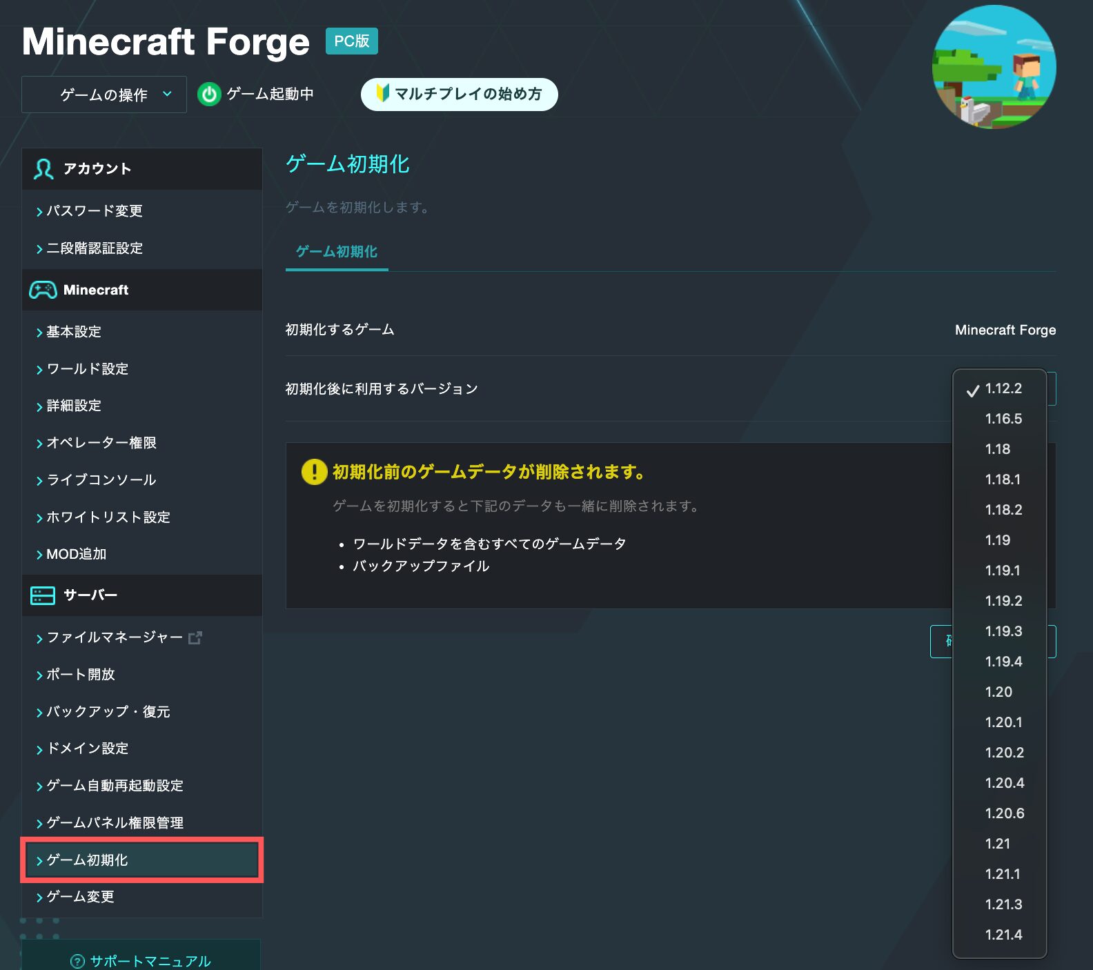Select version 1.19.1 option
Screen dimensions: 1093x970
point(1000,571)
